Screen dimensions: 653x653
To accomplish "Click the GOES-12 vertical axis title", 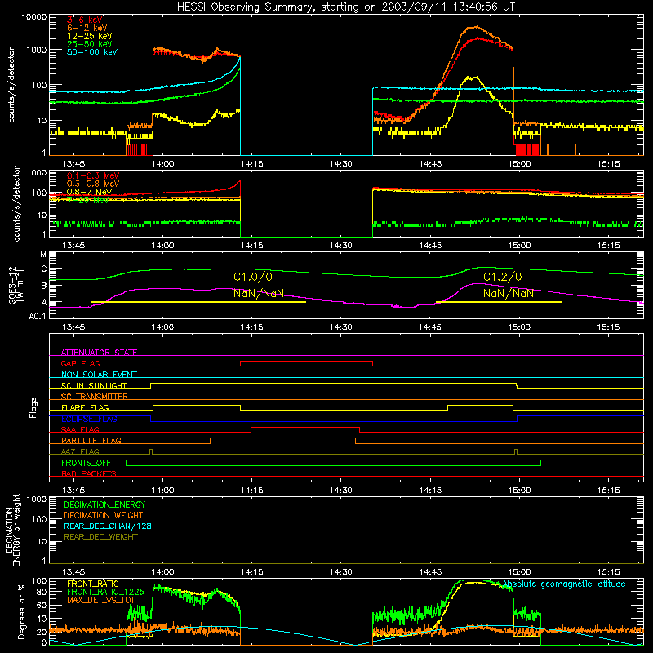I will click(x=17, y=286).
